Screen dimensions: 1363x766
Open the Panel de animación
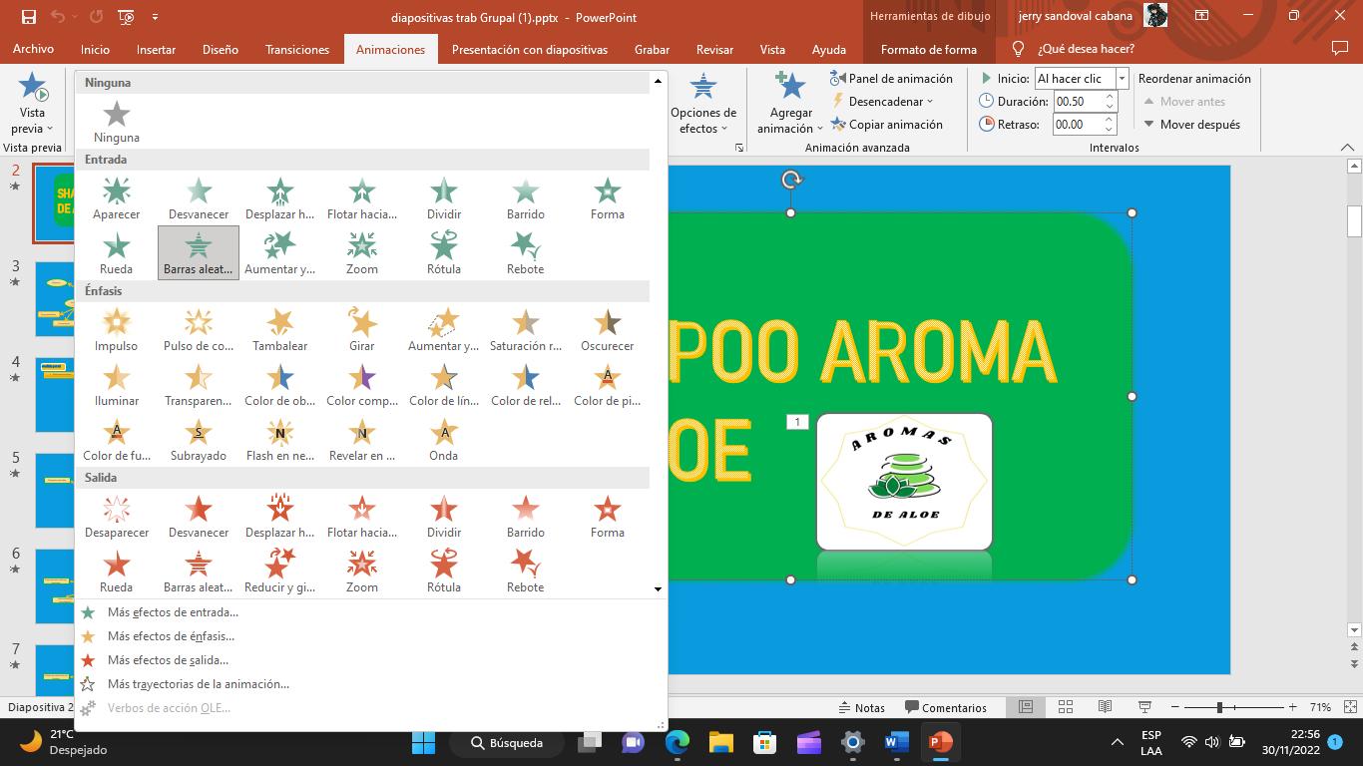891,78
